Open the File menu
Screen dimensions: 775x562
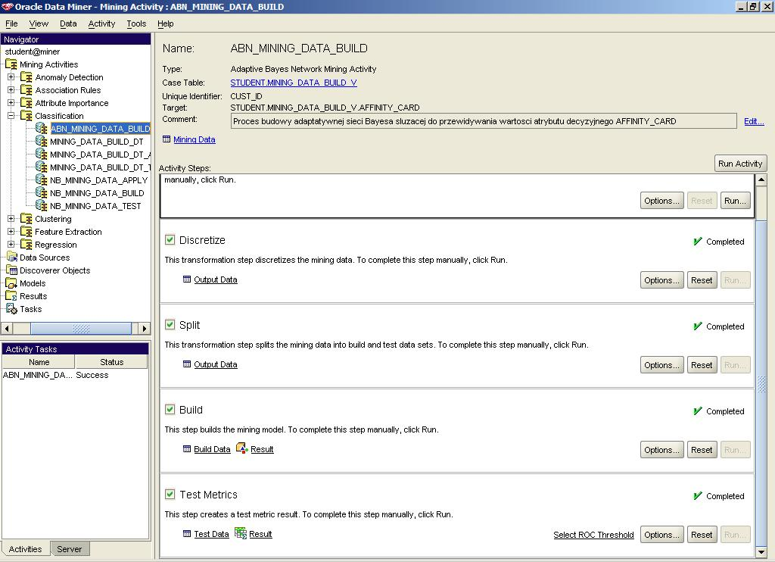(11, 23)
